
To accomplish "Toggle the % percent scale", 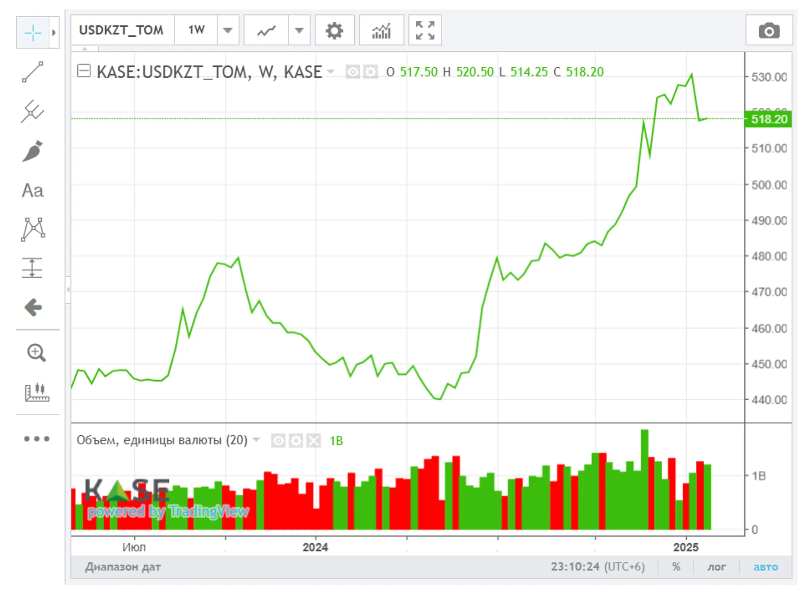I will tap(676, 567).
